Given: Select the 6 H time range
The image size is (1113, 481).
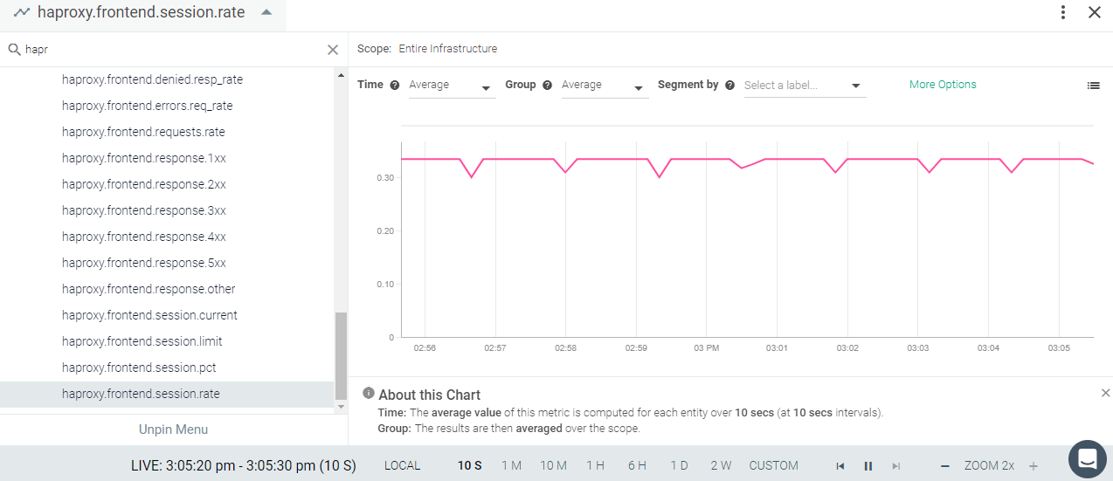Looking at the screenshot, I should coord(637,465).
